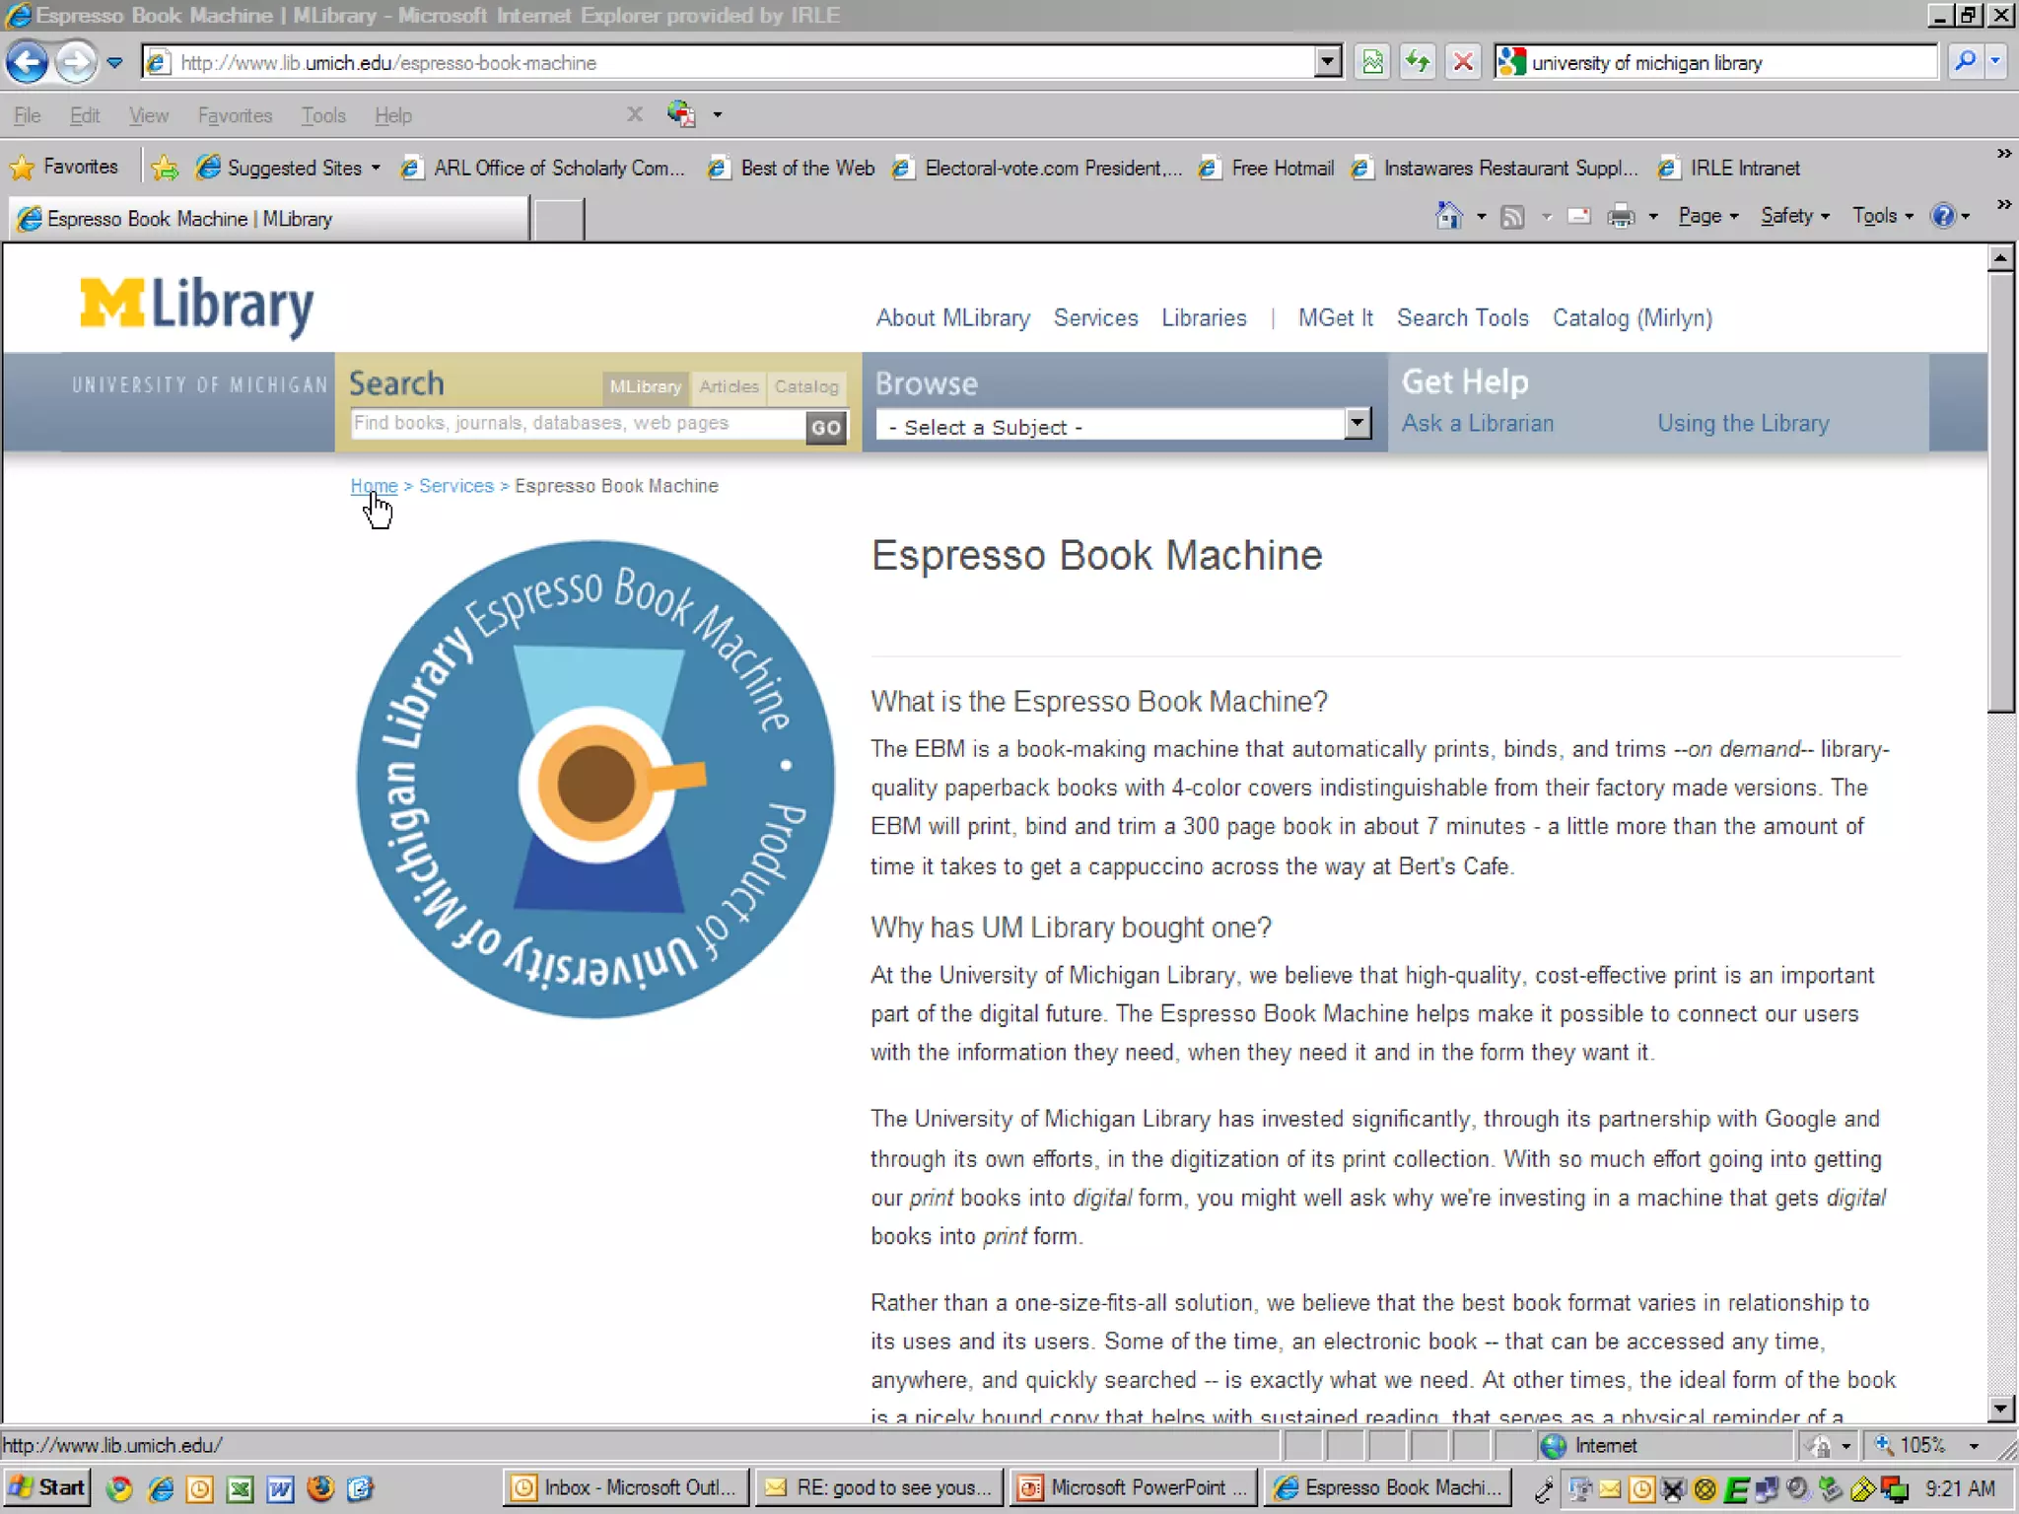Switch search scope to Articles tab

729,386
